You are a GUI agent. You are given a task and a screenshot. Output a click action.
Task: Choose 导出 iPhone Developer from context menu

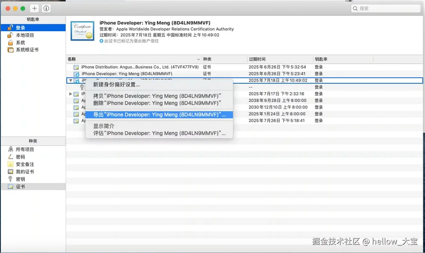click(x=159, y=115)
